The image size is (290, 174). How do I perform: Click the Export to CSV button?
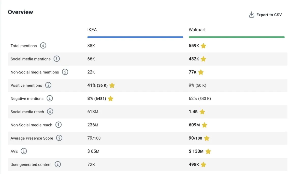pos(269,15)
